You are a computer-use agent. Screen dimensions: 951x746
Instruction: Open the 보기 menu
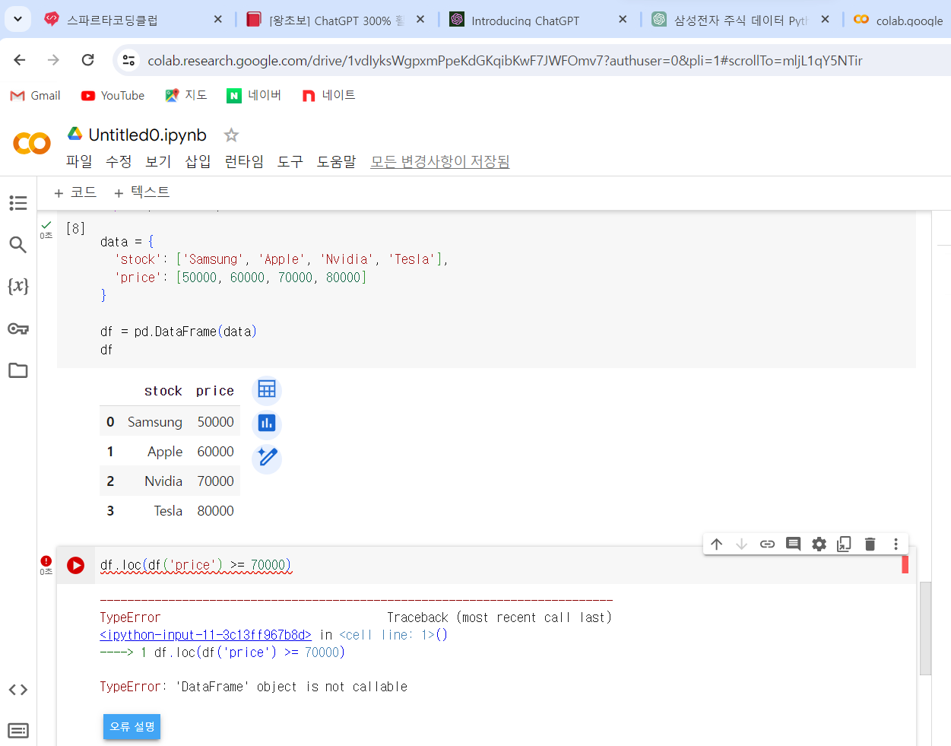[x=158, y=161]
